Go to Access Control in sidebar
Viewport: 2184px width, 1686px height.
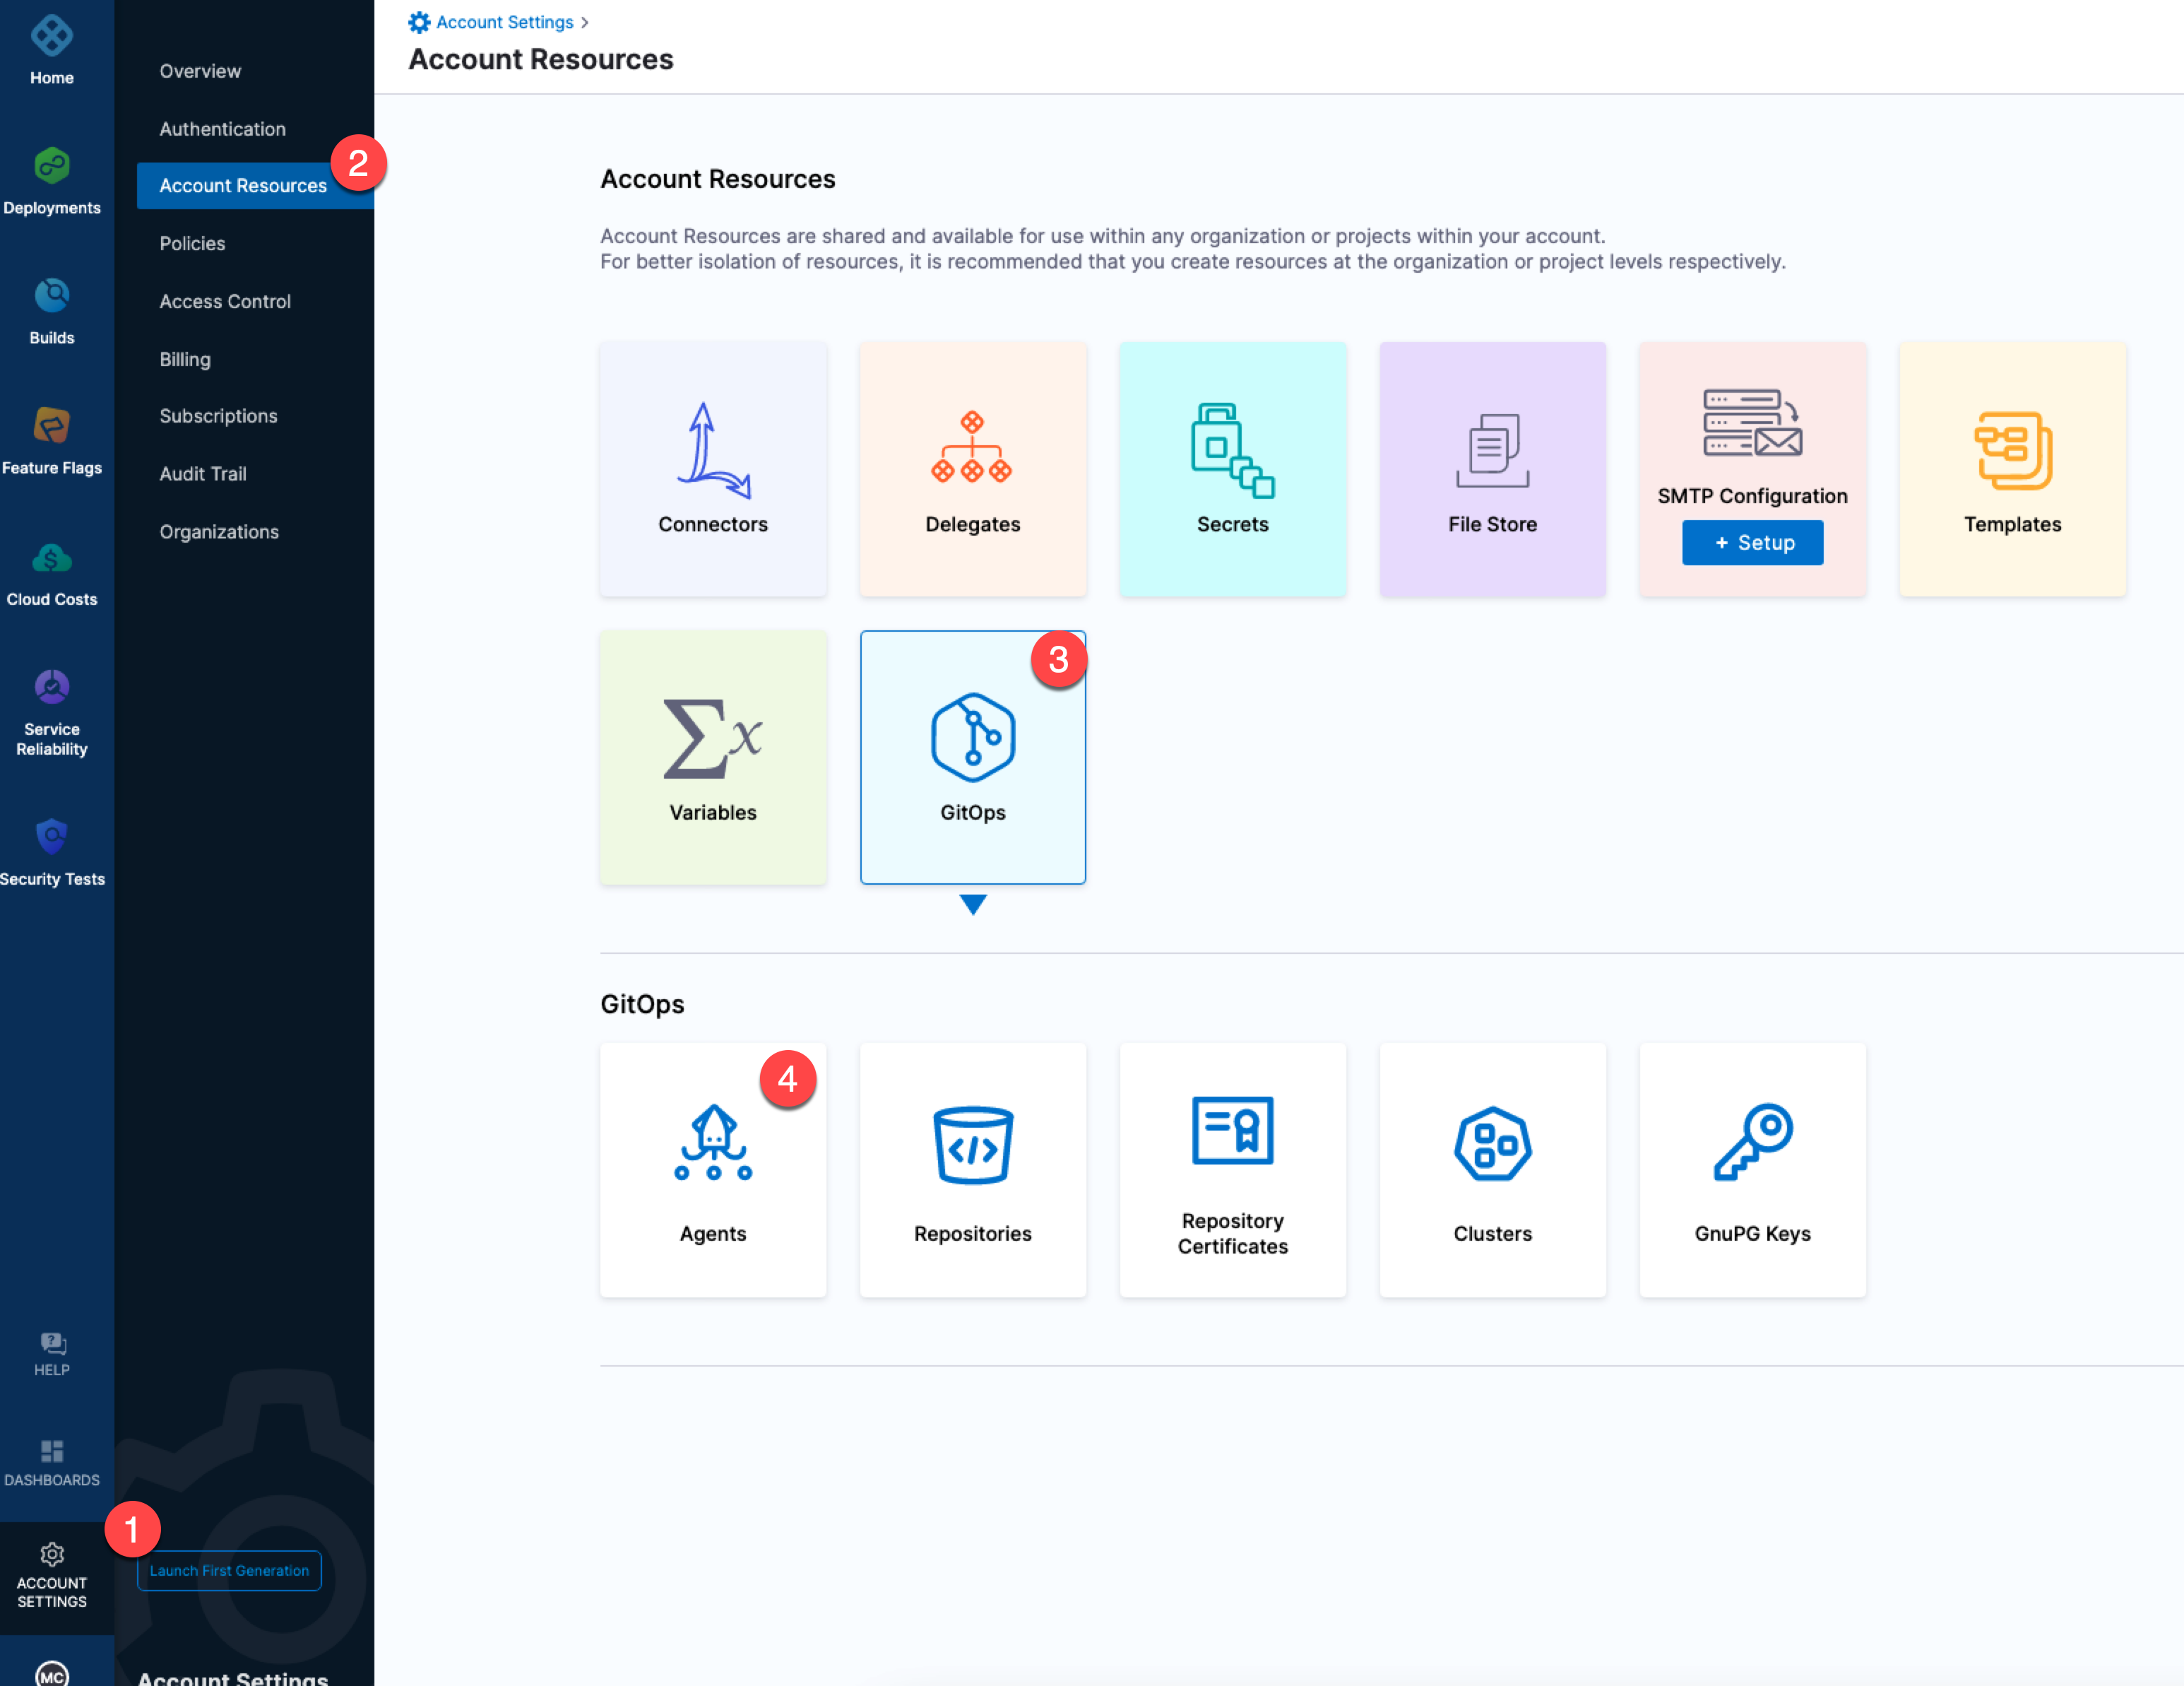225,301
